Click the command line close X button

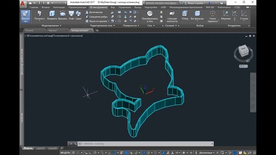(71, 144)
